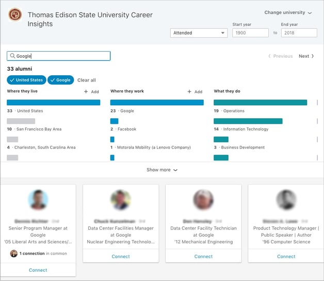The height and width of the screenshot is (281, 324).
Task: Click the Start year input field
Action: [x=250, y=33]
